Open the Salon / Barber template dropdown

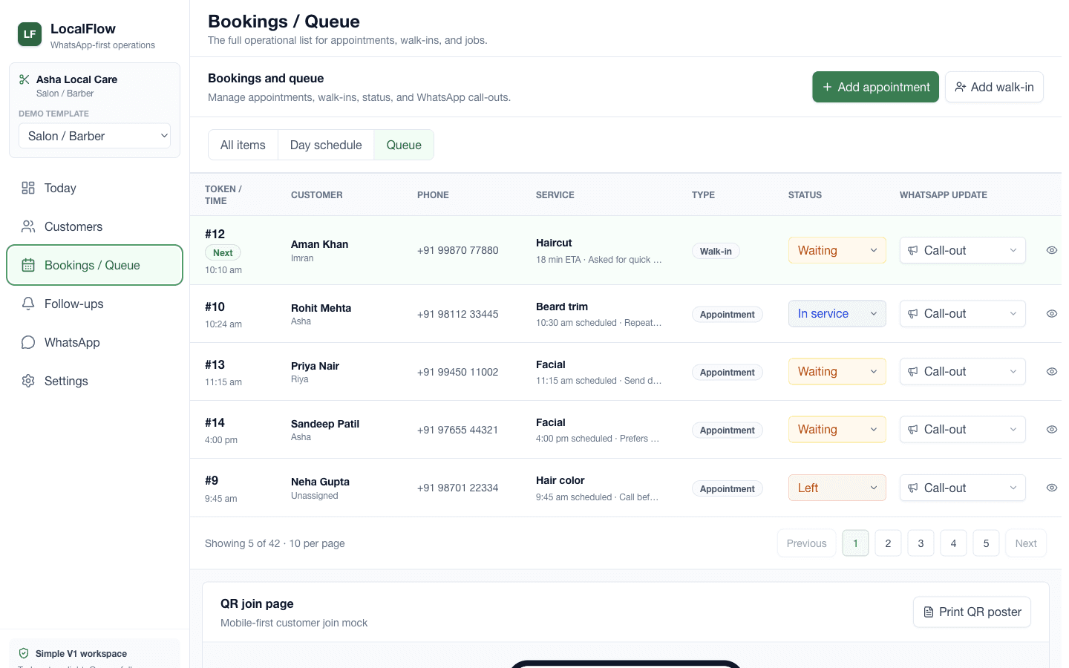[94, 136]
